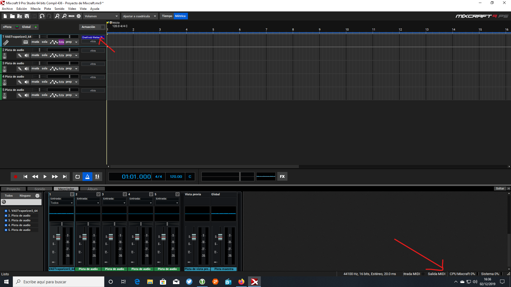Solo track 2 Pista de audio
511x287 pixels.
[44, 55]
